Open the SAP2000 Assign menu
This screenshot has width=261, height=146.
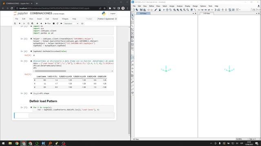(x=172, y=6)
